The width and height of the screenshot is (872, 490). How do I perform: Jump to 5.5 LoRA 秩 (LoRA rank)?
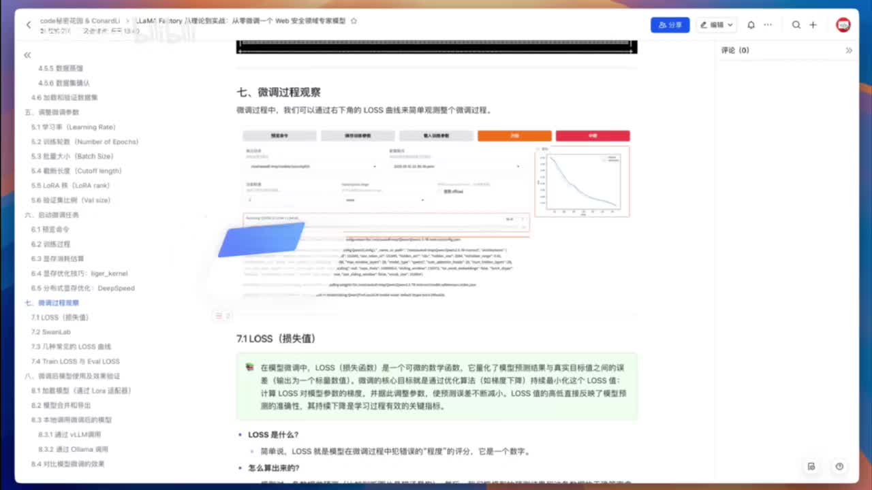point(70,186)
